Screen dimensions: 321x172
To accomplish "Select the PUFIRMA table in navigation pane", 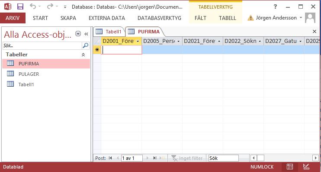I will (46, 64).
